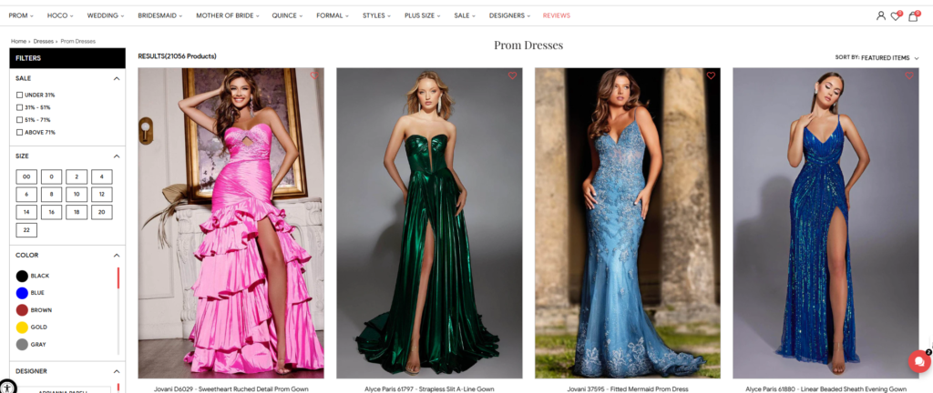
Task: Select size 4 filter
Action: coord(102,176)
